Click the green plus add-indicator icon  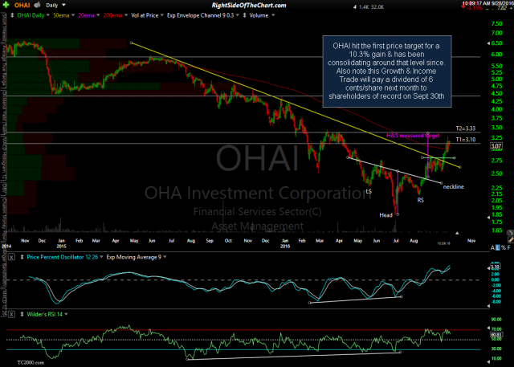point(6,5)
